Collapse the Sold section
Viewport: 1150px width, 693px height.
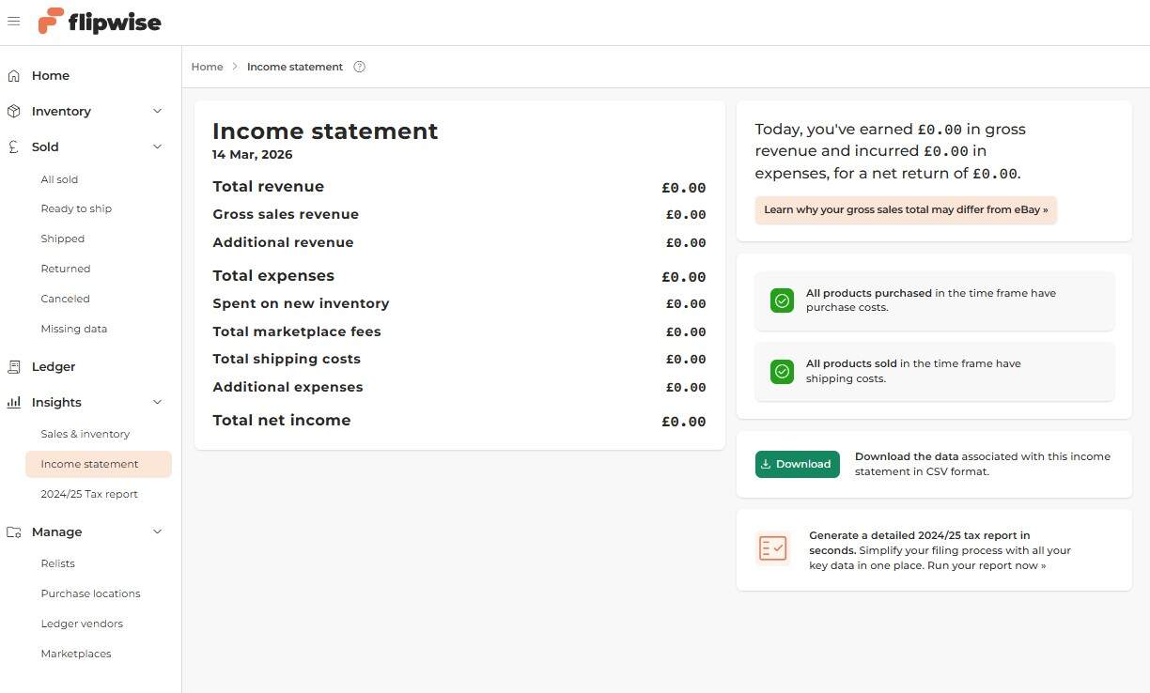pos(157,146)
